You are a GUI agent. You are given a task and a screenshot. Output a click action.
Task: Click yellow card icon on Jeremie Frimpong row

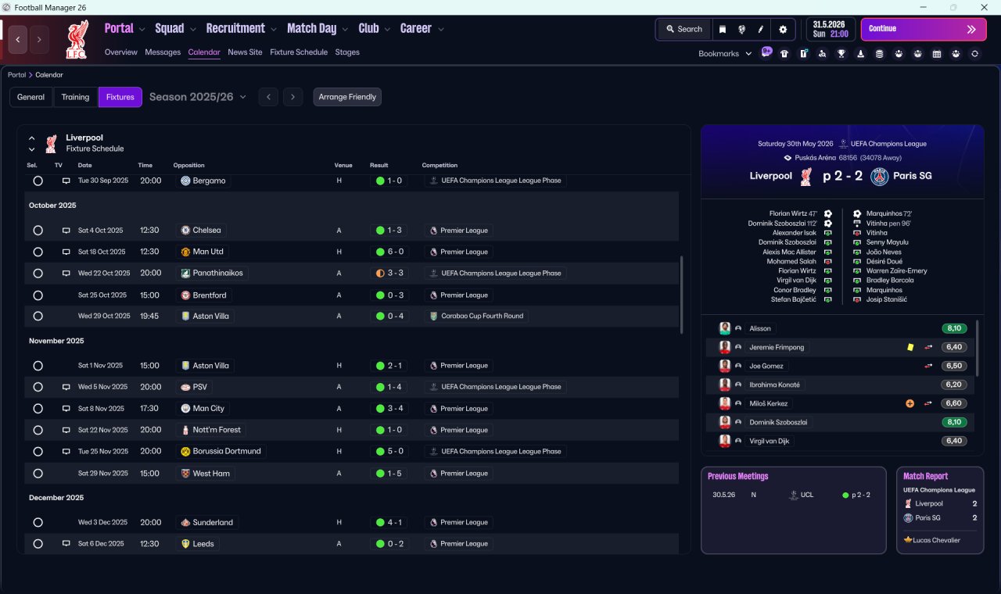click(x=910, y=347)
